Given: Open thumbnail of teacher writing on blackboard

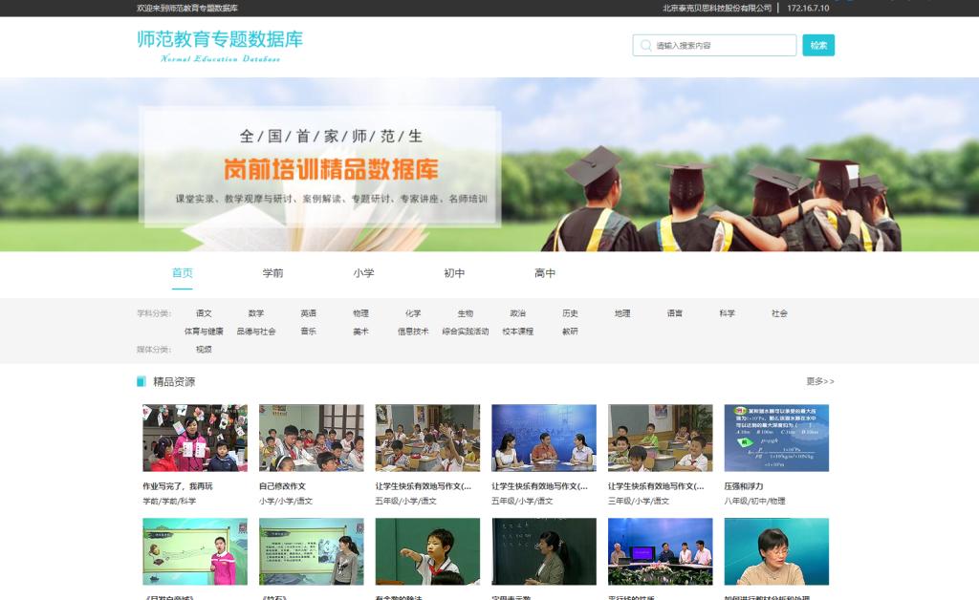Looking at the screenshot, I should click(x=544, y=551).
